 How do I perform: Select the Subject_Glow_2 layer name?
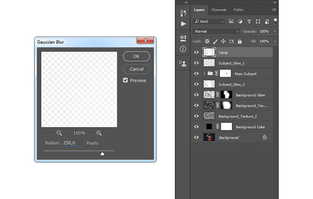[231, 85]
